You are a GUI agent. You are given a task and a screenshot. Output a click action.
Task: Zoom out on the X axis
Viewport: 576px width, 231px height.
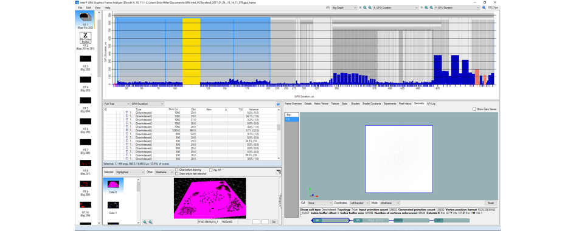[369, 7]
